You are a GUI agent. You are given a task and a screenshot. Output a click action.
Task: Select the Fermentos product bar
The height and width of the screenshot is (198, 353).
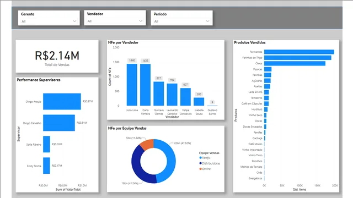click(x=299, y=52)
